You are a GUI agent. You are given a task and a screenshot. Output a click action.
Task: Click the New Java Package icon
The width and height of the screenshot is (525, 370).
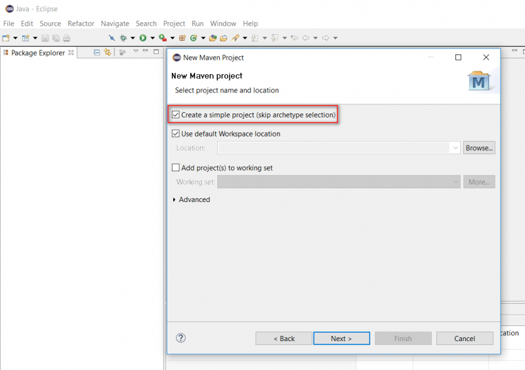click(x=182, y=38)
